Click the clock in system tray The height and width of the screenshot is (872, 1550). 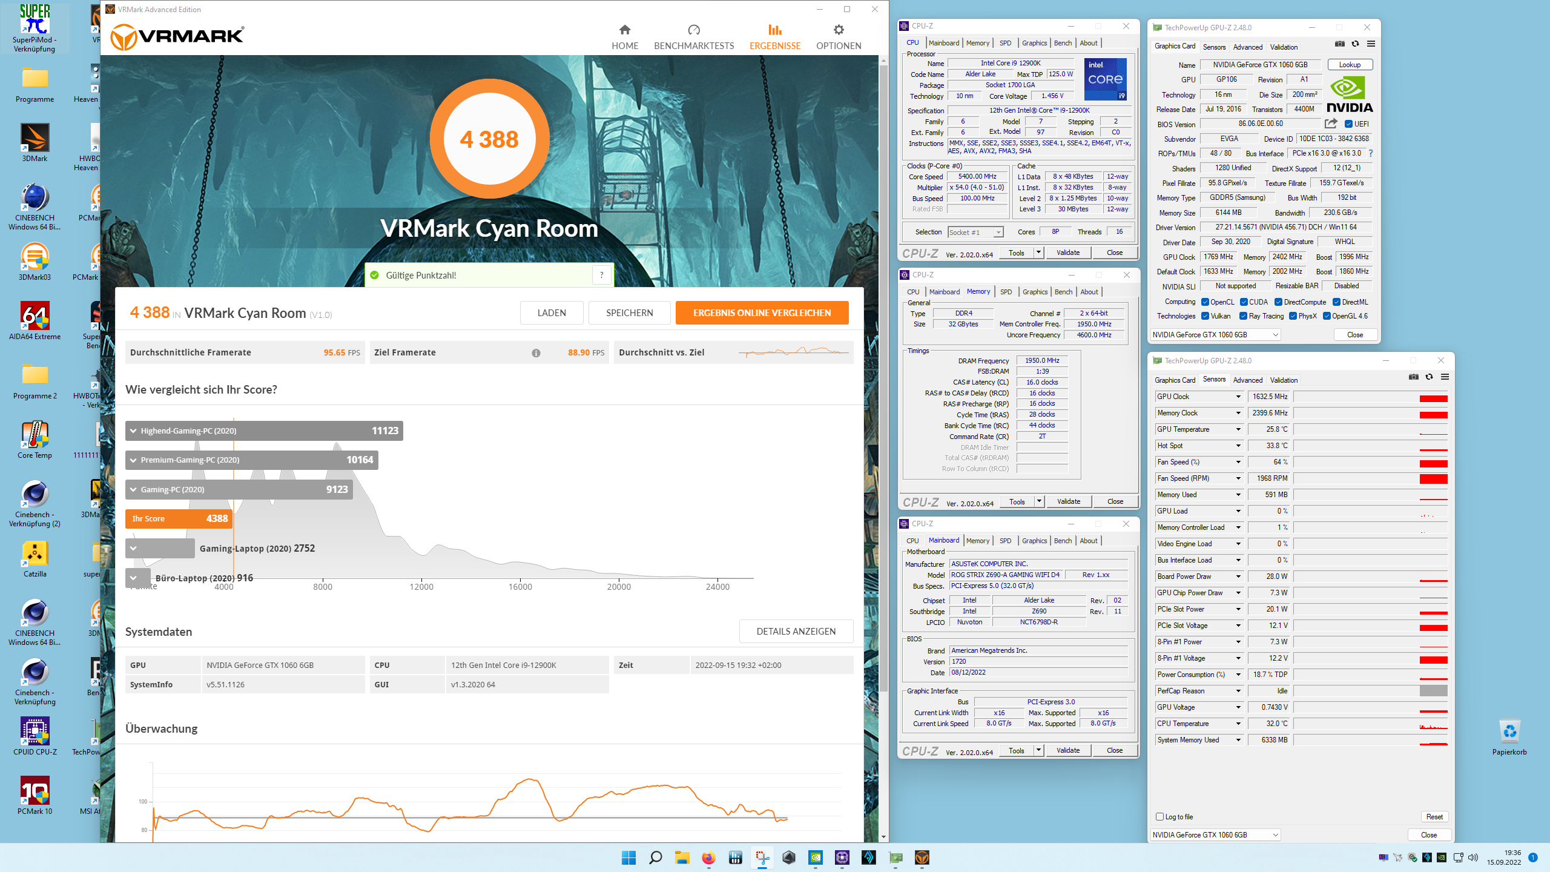coord(1503,857)
